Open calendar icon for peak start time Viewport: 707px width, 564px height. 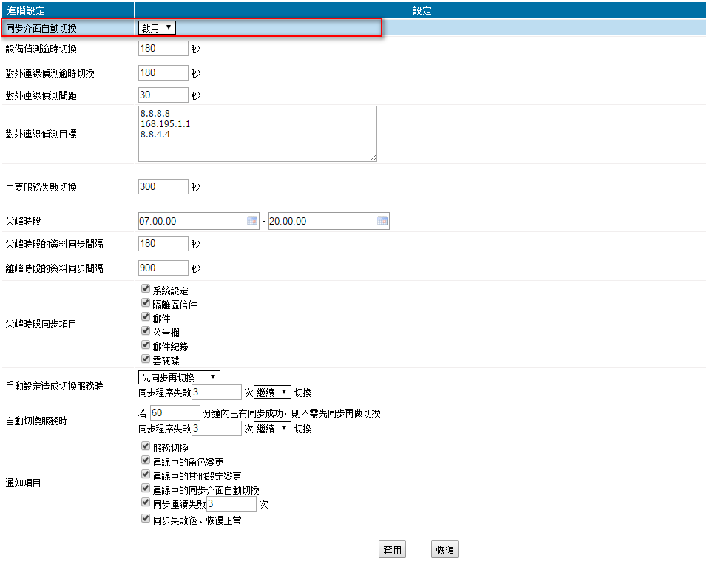tap(251, 221)
